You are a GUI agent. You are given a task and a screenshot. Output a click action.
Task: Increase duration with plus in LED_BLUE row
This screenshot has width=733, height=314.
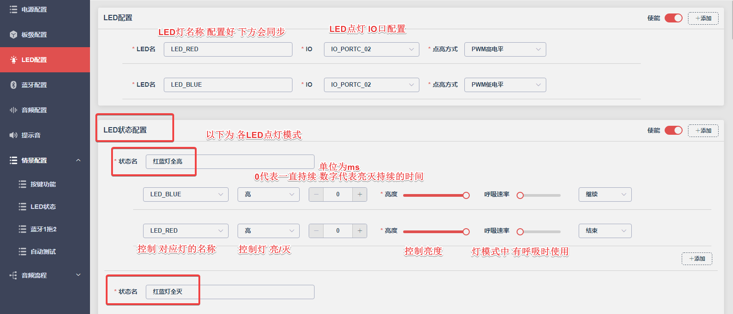pyautogui.click(x=360, y=195)
